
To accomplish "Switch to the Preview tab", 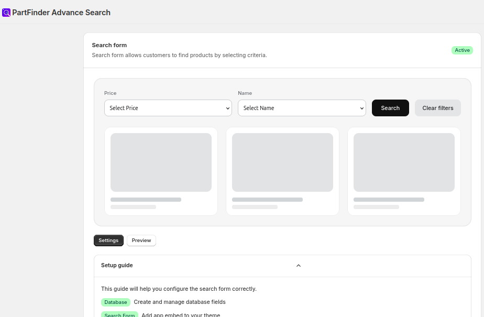I will pyautogui.click(x=141, y=241).
